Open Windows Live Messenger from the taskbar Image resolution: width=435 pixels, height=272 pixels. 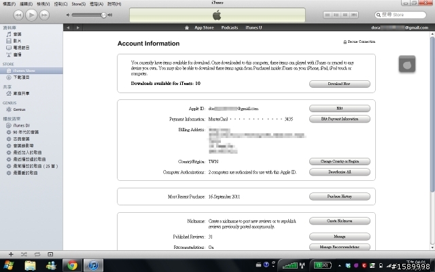coord(52,265)
